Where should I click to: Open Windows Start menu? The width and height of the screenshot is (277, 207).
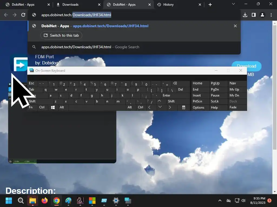point(9,201)
